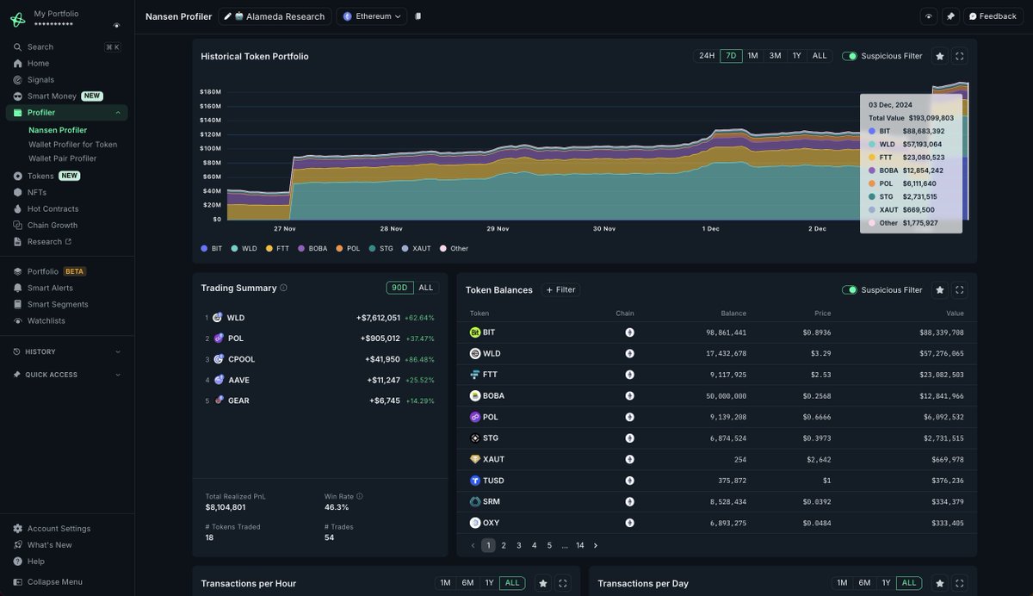Screen dimensions: 1033x596
Task: Favorite the Historical Token Portfolio chart
Action: tap(940, 56)
